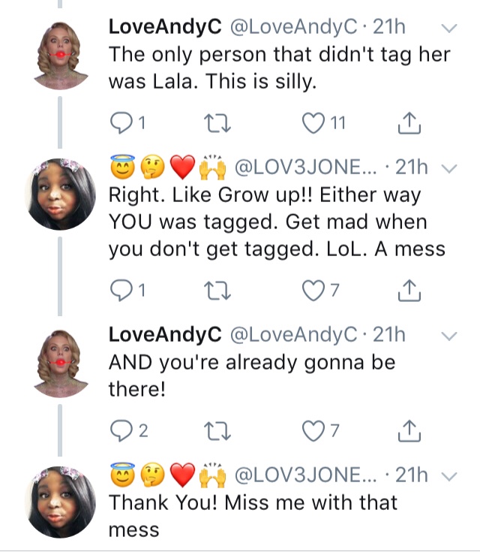Open options chevron on first LoveAndyC tweet
The image size is (480, 552).
[450, 29]
